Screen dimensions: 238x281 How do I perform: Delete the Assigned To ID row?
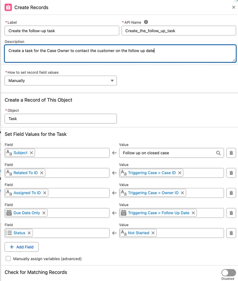click(x=231, y=193)
